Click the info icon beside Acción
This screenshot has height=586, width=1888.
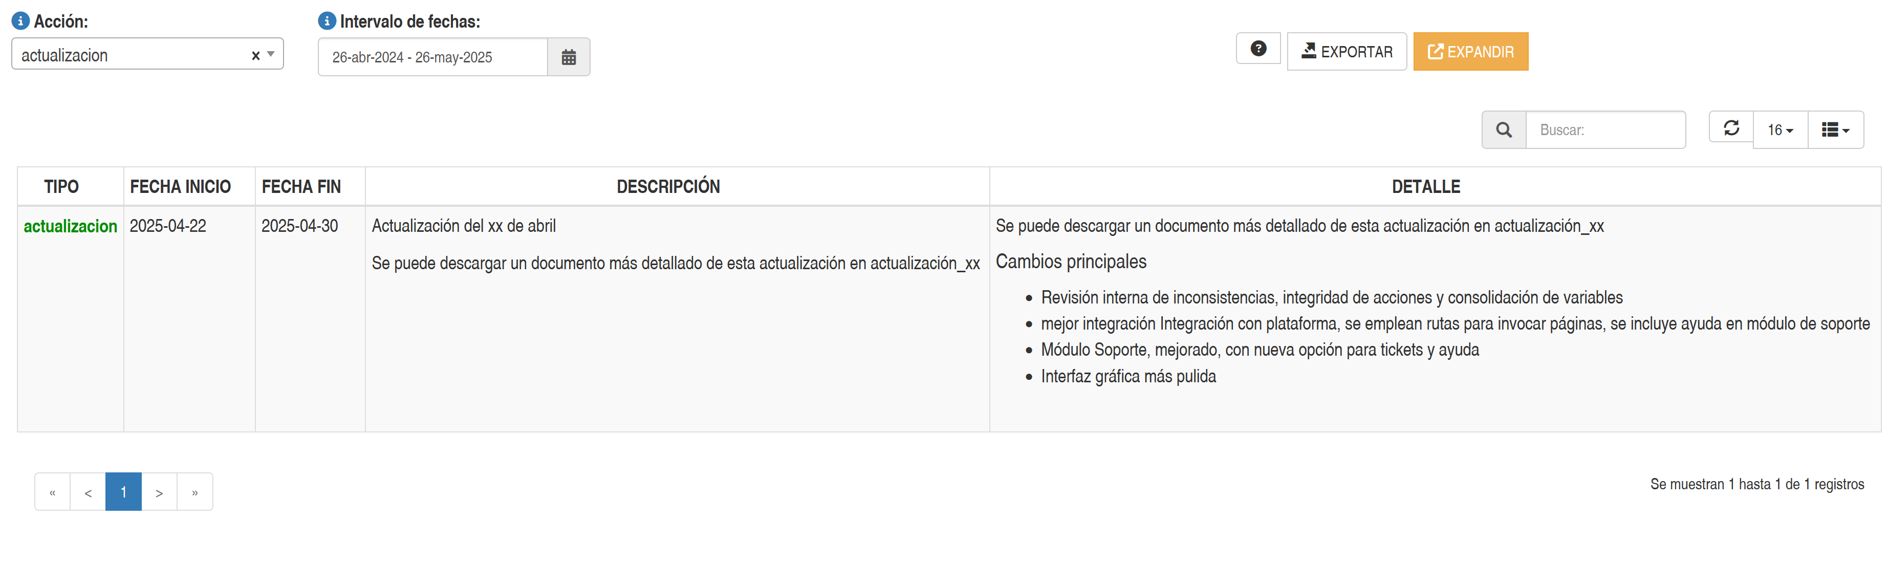(20, 21)
